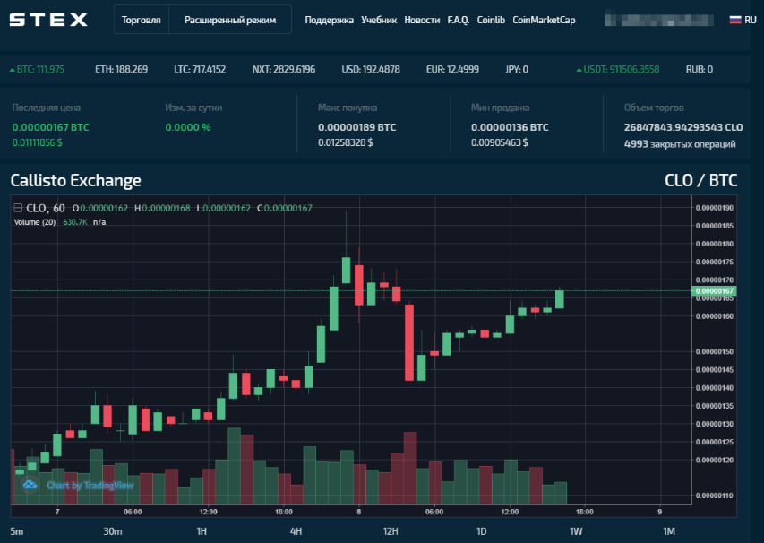
Task: Click the blurred user account name
Action: [x=658, y=20]
